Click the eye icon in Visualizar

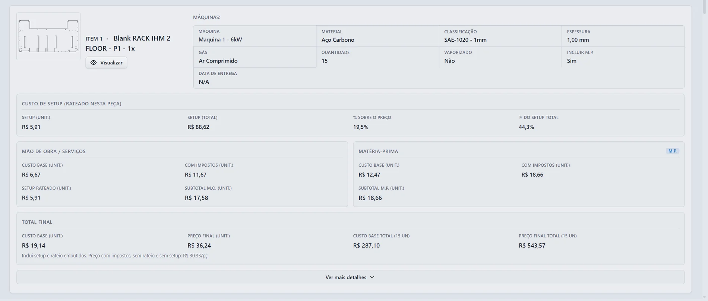tap(94, 63)
